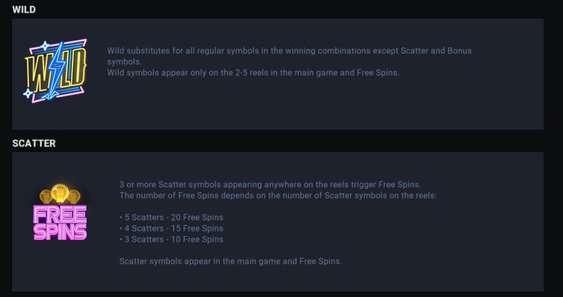This screenshot has height=297, width=563.
Task: Select the Free Spins scatter symbol
Action: 60,212
